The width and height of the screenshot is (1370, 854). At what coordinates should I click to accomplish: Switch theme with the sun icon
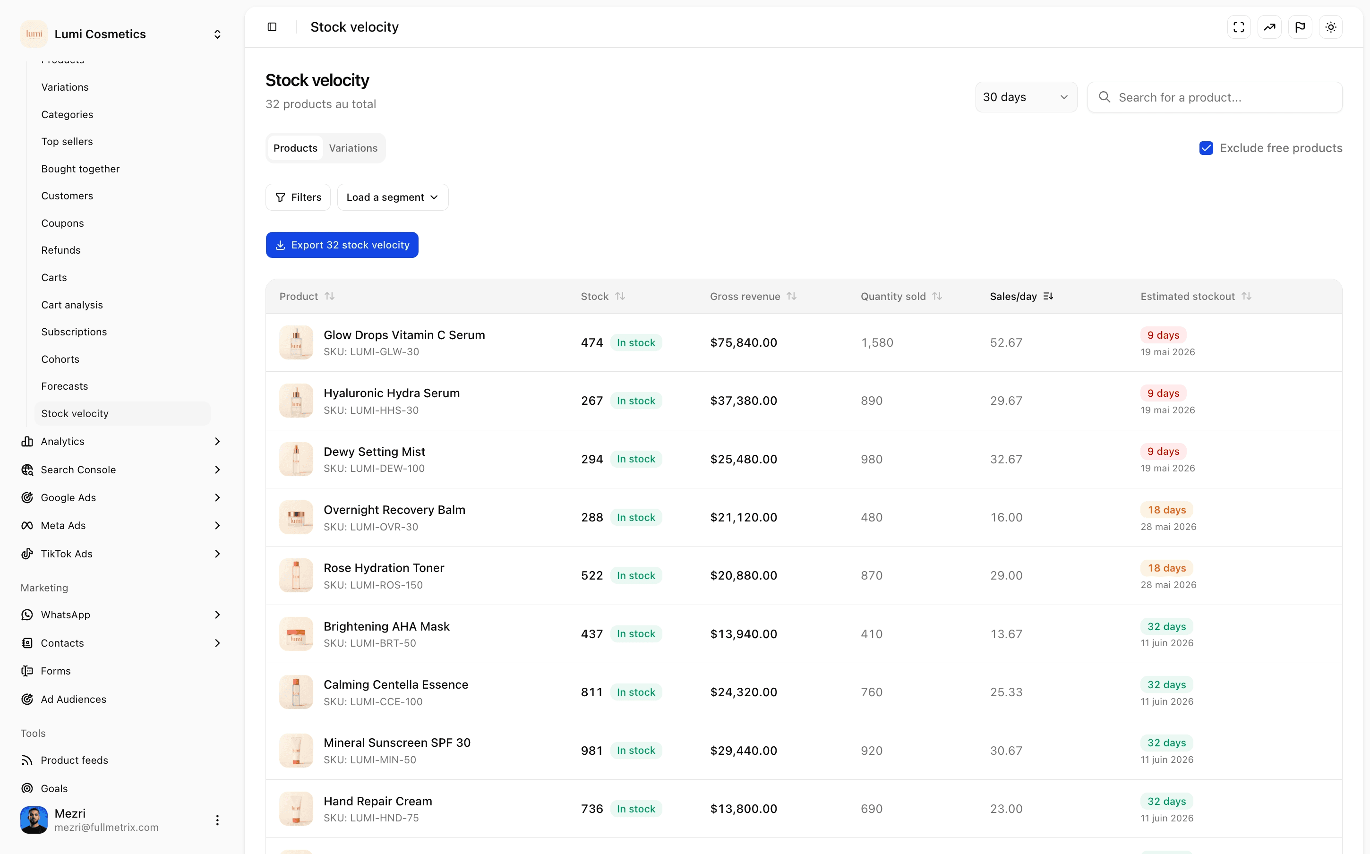coord(1330,27)
